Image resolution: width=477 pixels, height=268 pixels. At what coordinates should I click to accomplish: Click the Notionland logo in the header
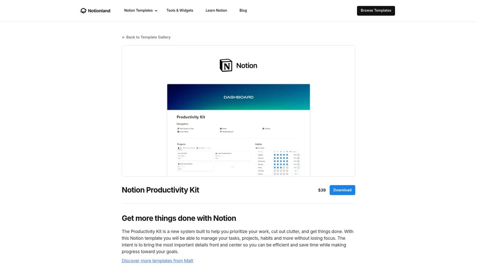[95, 11]
